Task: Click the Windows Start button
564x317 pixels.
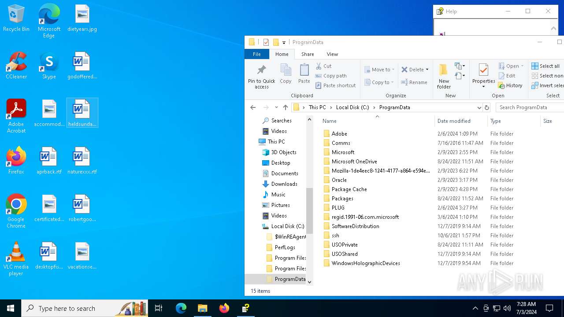Action: [11, 308]
